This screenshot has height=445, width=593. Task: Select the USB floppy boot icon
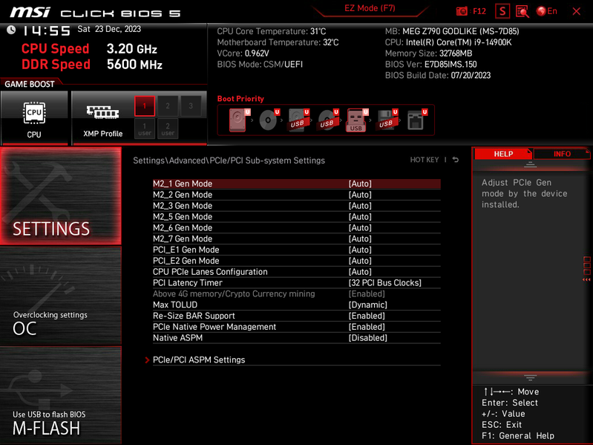(x=387, y=120)
